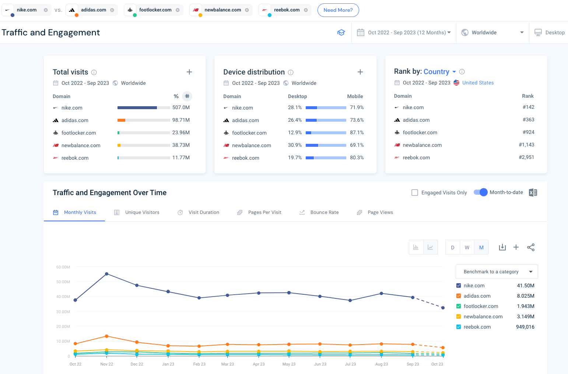This screenshot has height=374, width=568.
Task: Remove footlocker.com from the comparison
Action: click(x=178, y=10)
